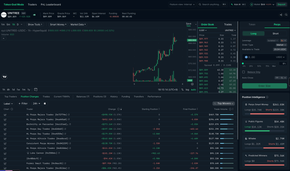The width and height of the screenshot is (290, 171).
Task: Click the USDC amount input field
Action: click(x=264, y=57)
